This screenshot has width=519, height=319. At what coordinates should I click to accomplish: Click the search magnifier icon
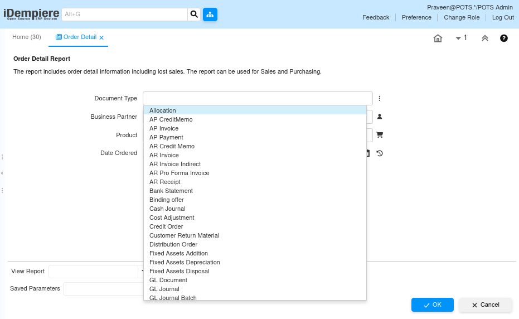194,14
